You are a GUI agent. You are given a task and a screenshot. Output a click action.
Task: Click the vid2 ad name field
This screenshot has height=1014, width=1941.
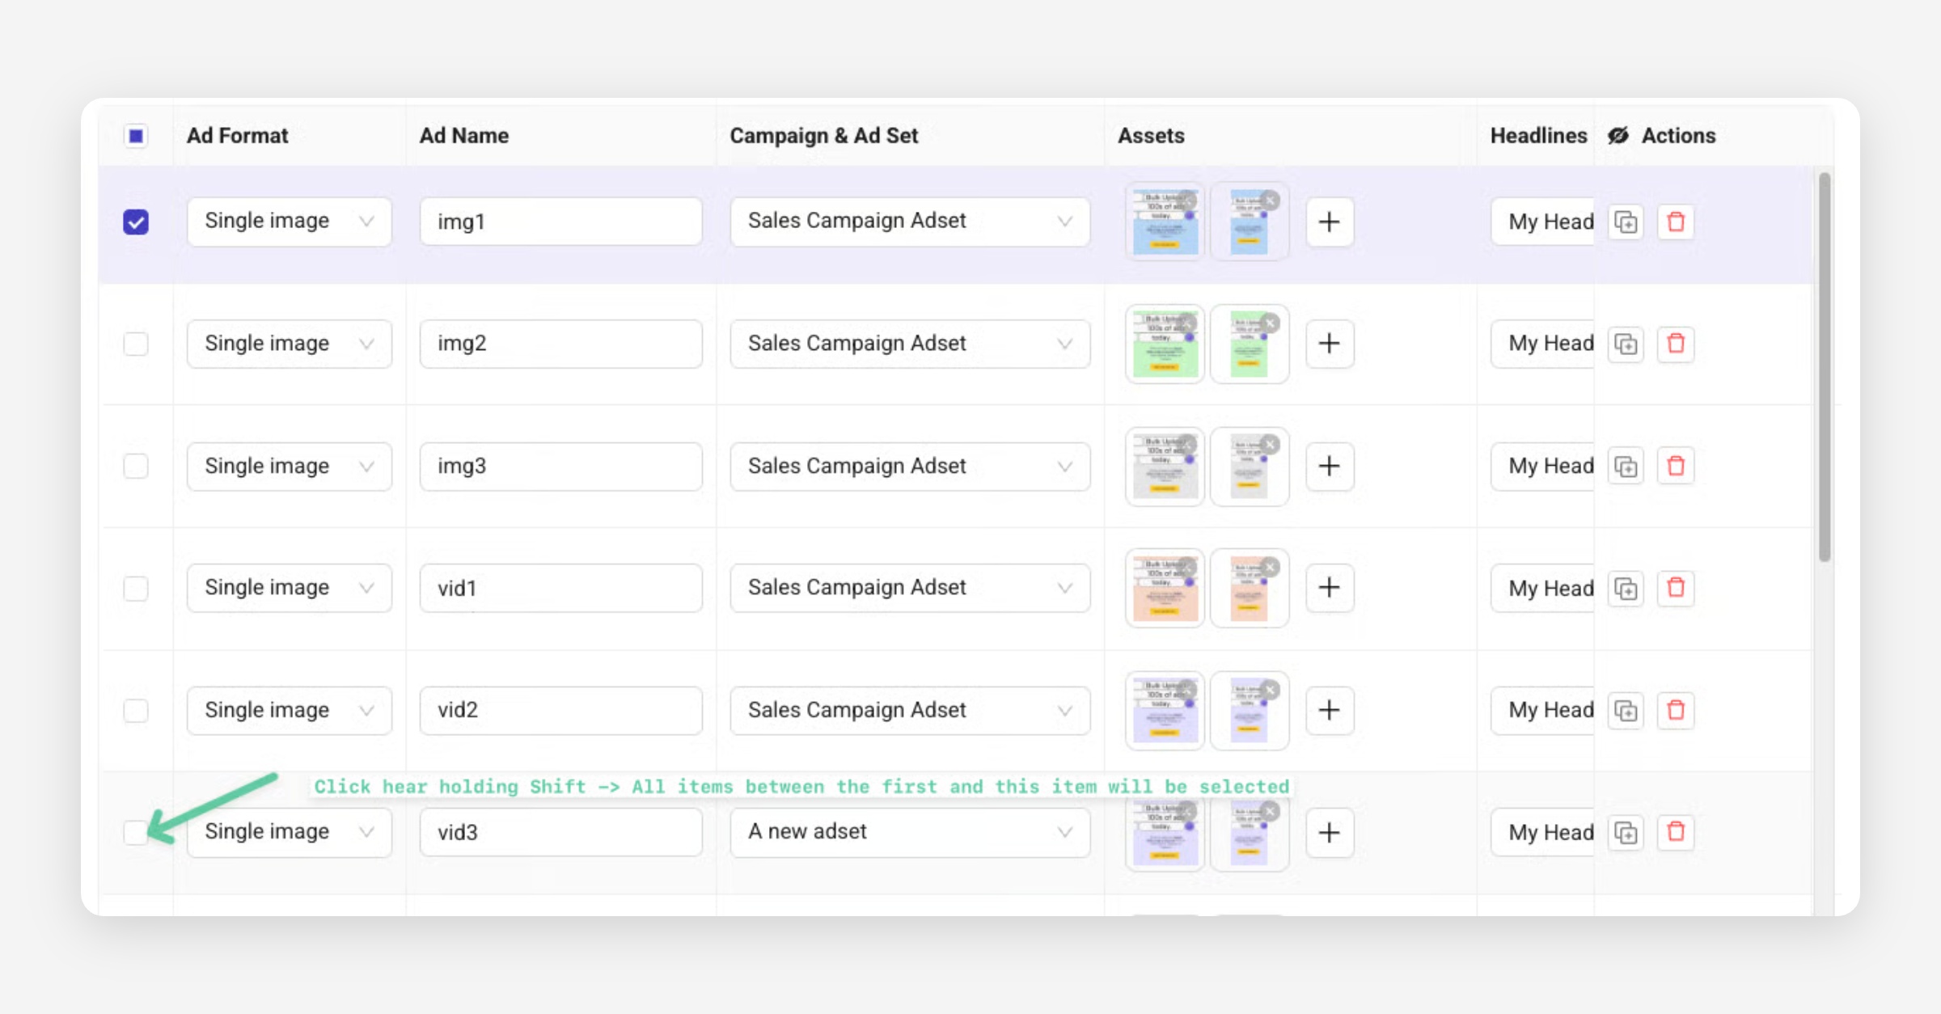tap(560, 710)
